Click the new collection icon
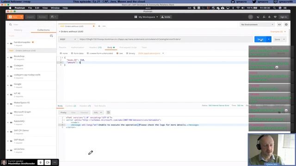296x166 pixels. 51,36
